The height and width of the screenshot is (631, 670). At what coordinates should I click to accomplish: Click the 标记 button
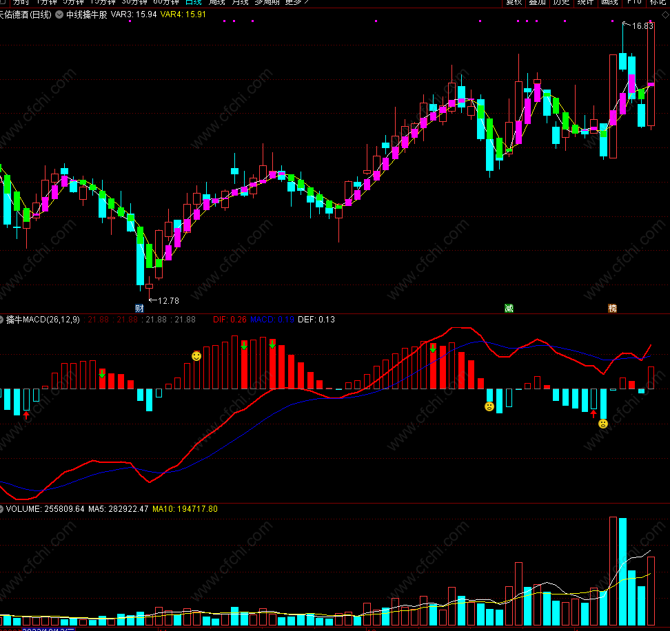[658, 2]
